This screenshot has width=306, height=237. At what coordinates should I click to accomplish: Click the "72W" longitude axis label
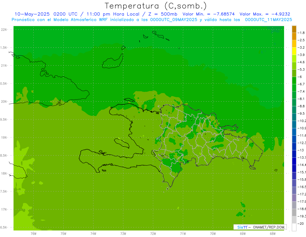click(x=153, y=234)
